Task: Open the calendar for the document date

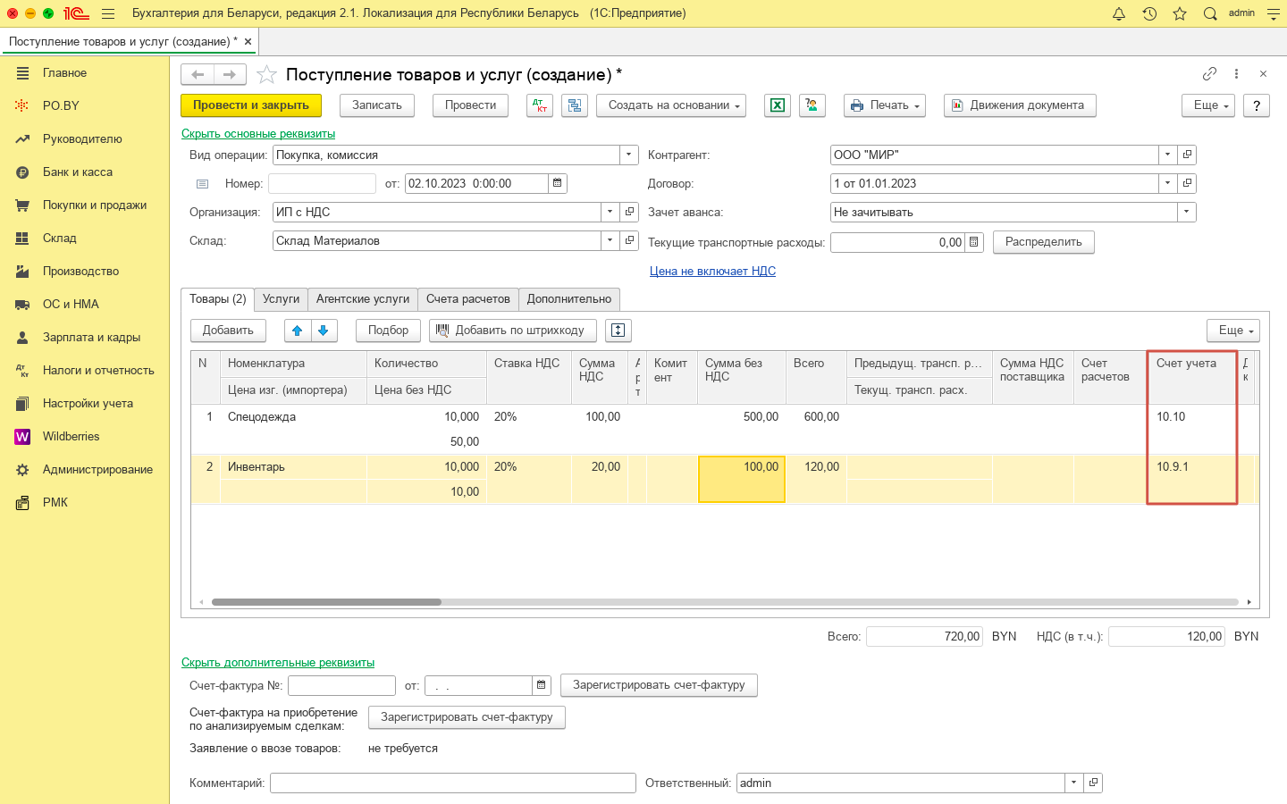Action: pyautogui.click(x=558, y=183)
